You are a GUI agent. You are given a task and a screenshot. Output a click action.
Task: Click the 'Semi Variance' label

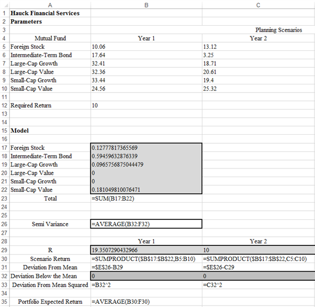pyautogui.click(x=50, y=224)
